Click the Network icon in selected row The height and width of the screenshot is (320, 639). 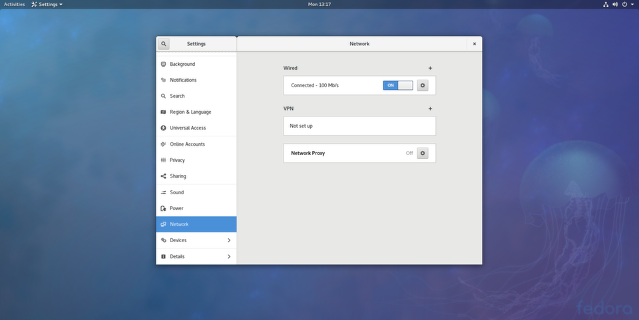tap(164, 224)
